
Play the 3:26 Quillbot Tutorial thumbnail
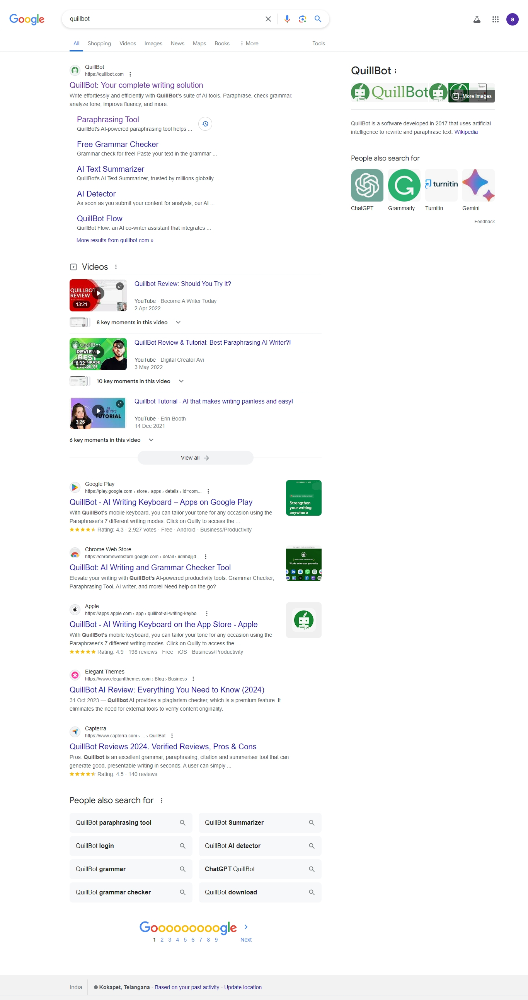coord(98,413)
